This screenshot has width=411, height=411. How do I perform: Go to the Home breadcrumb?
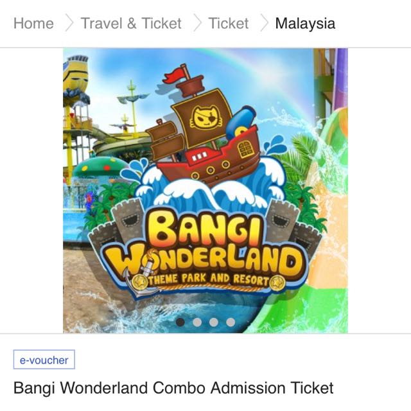(33, 23)
